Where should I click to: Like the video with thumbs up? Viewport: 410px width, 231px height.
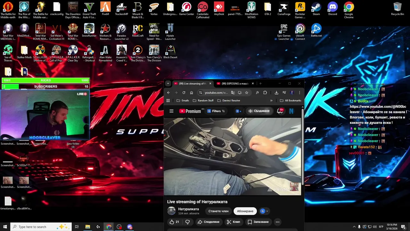click(174, 222)
